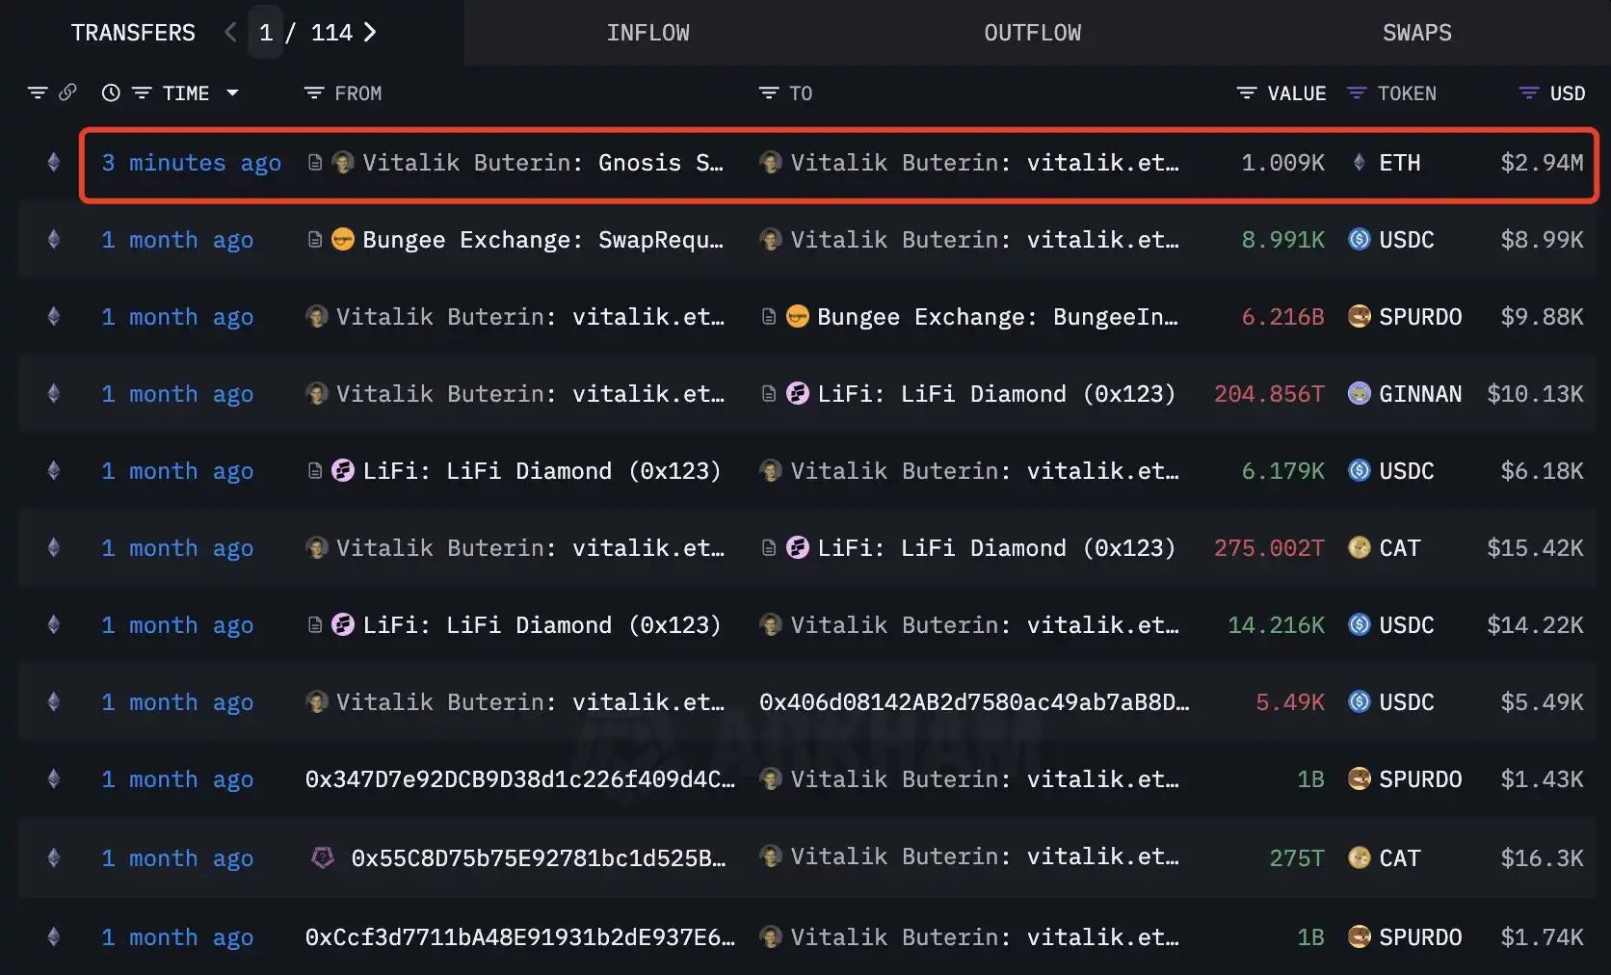This screenshot has height=975, width=1611.
Task: Go to previous page using the left chevron
Action: 229,32
